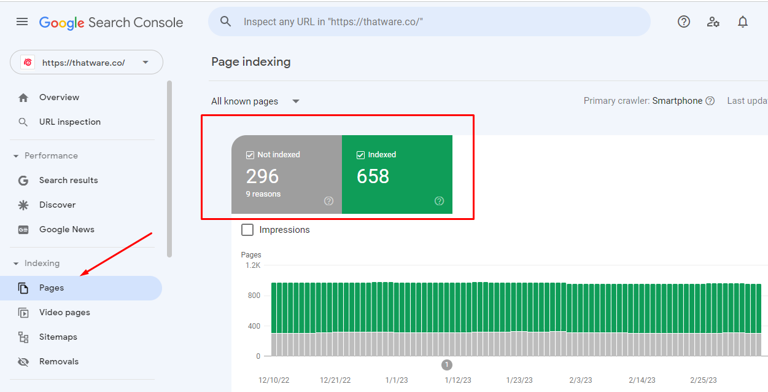Open Sitemaps report

pos(81,337)
